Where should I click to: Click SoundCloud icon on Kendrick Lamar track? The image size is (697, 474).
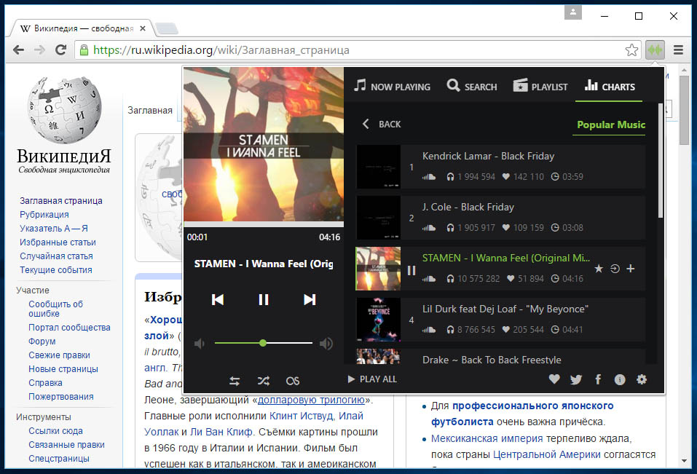pos(429,177)
